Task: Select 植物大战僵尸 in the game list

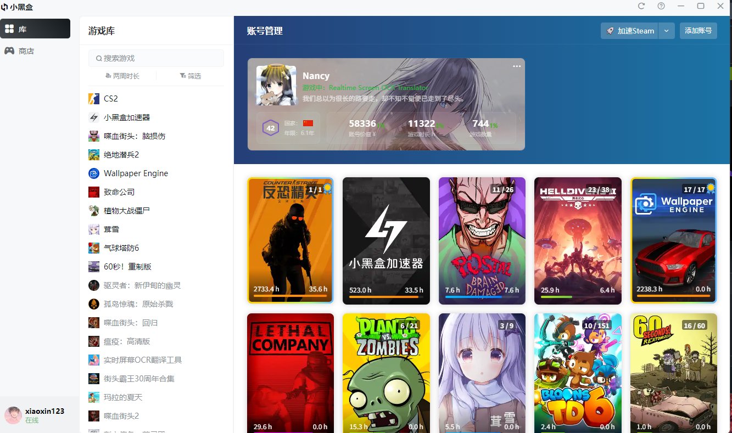Action: tap(156, 211)
